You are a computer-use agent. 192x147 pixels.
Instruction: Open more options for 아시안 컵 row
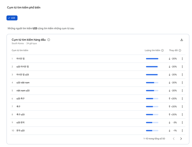(182, 59)
